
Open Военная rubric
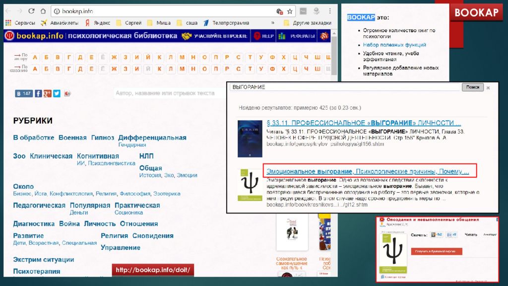pyautogui.click(x=72, y=138)
